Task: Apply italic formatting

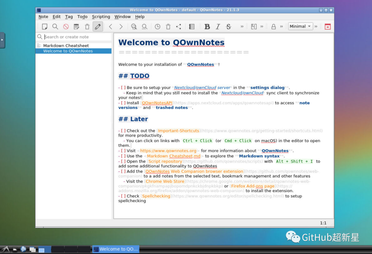Action: click(x=218, y=27)
